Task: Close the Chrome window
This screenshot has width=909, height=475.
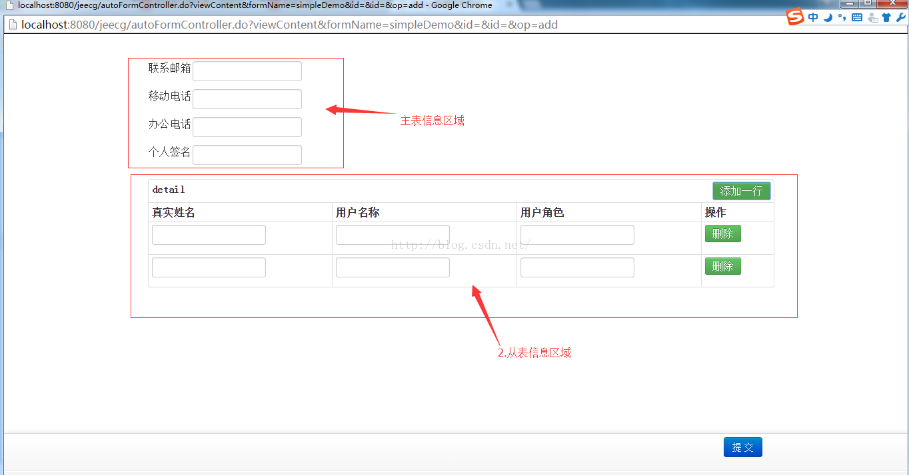Action: (x=892, y=3)
